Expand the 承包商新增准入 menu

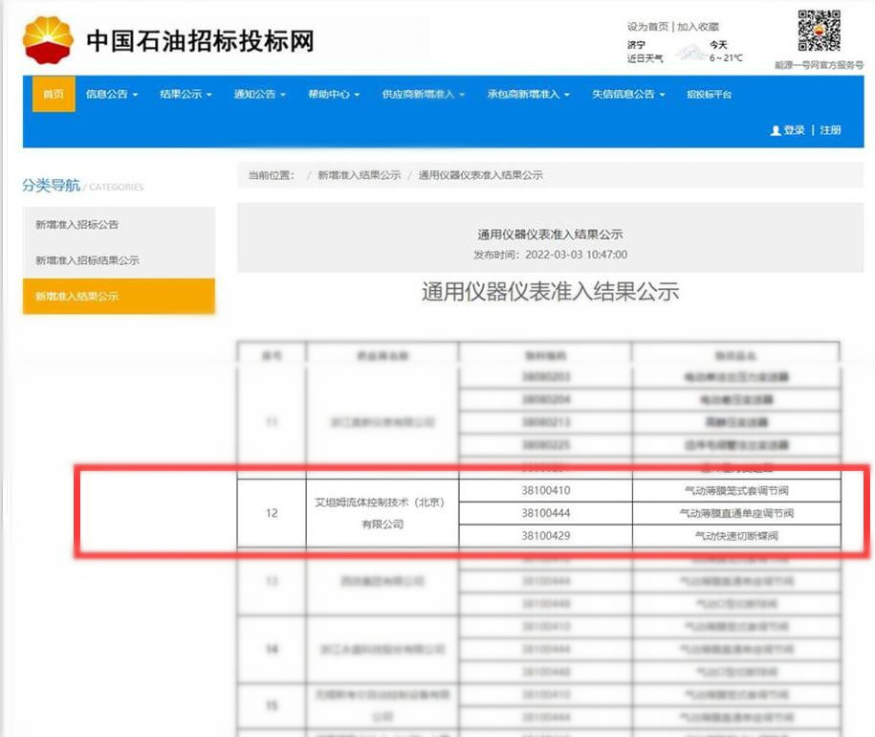pos(528,94)
